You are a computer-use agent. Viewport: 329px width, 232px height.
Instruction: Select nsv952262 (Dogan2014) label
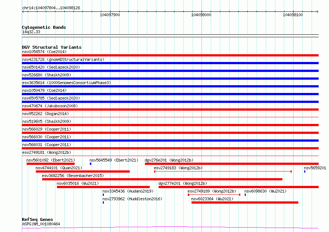45,114
